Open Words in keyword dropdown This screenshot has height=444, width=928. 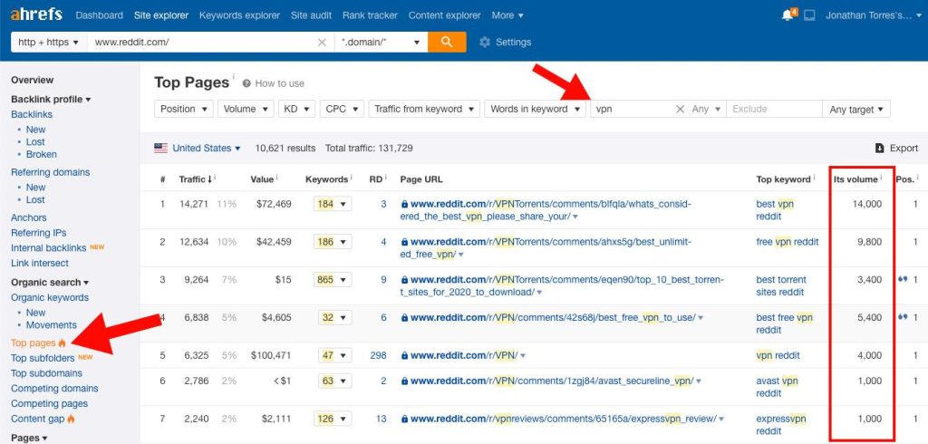[535, 109]
